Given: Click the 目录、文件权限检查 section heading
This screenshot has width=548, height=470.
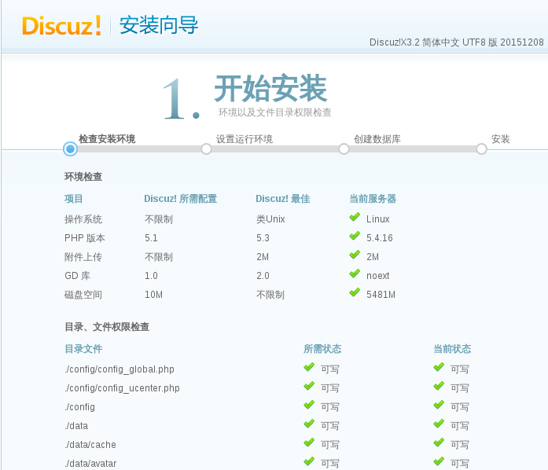Looking at the screenshot, I should tap(107, 327).
